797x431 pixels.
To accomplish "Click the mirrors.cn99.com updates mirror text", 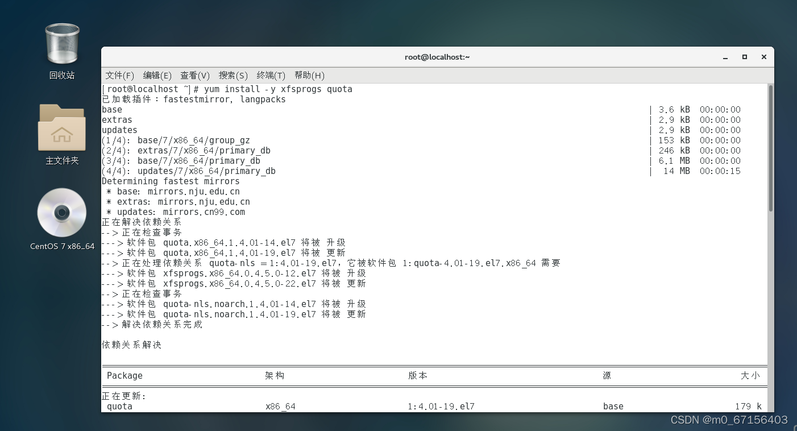I will 205,212.
